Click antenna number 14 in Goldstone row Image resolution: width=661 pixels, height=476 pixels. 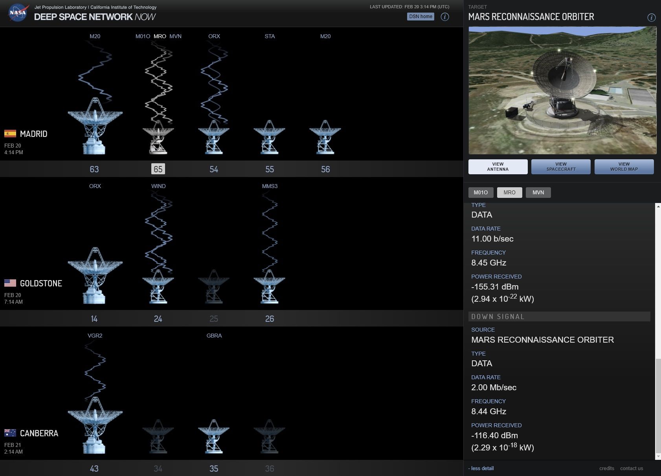point(94,319)
